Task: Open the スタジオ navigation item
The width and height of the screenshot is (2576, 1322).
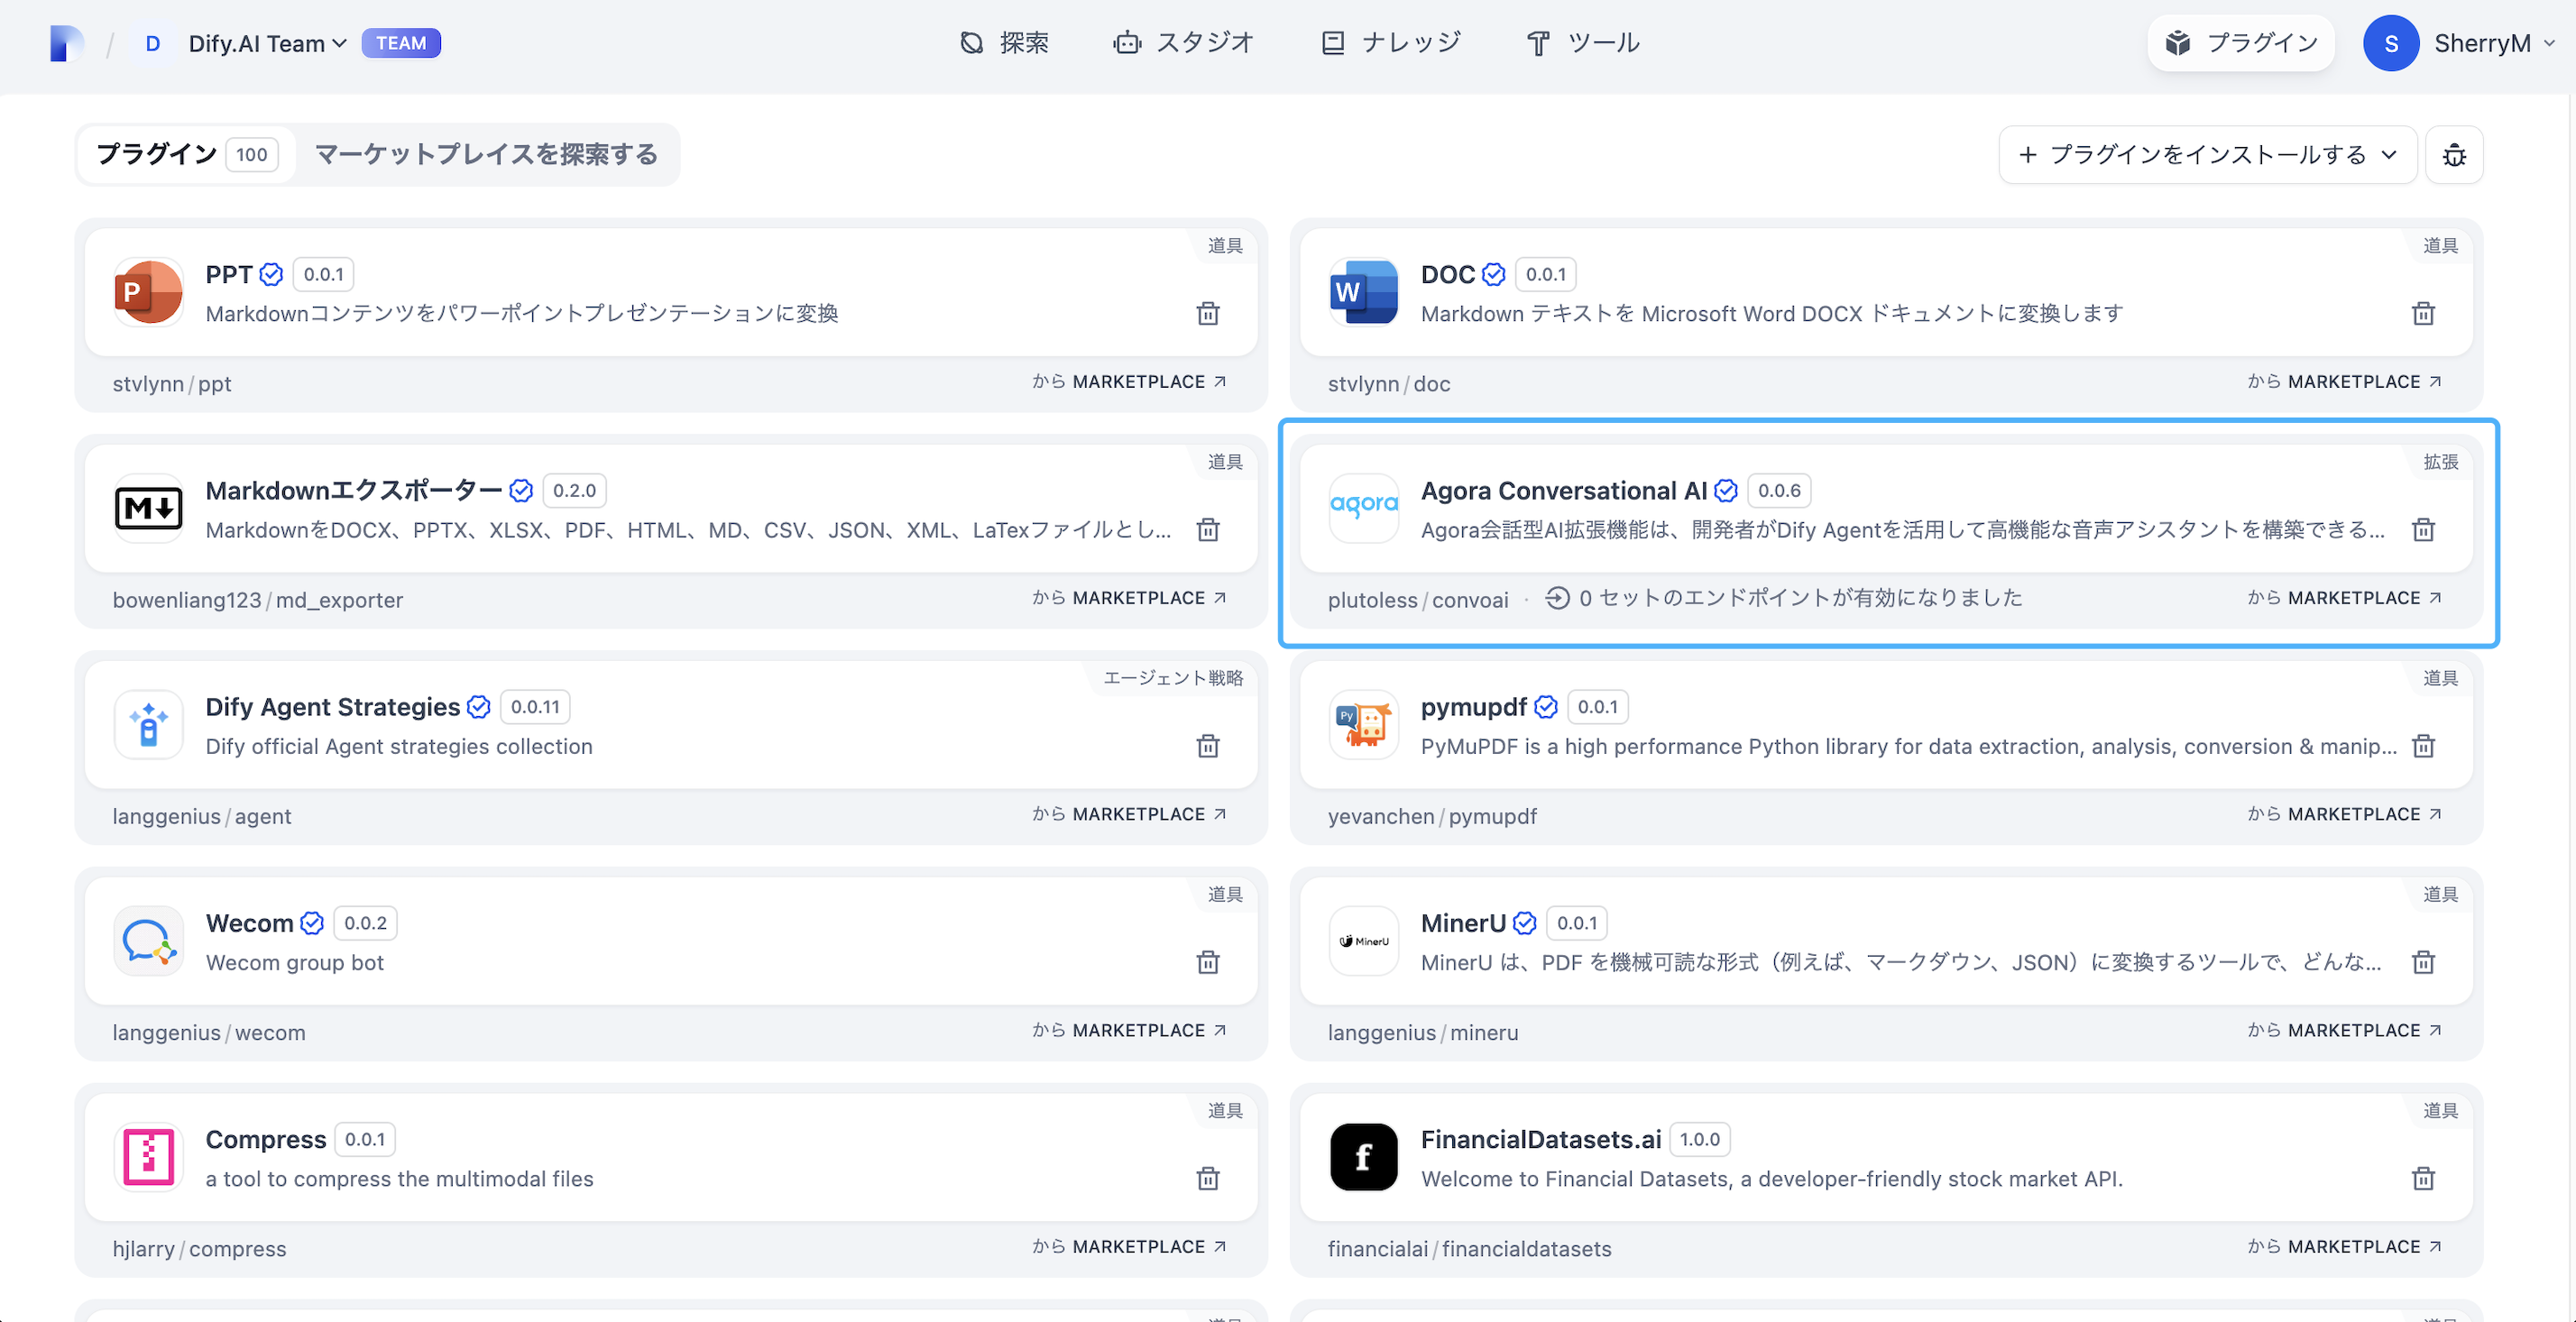Action: coord(1183,43)
